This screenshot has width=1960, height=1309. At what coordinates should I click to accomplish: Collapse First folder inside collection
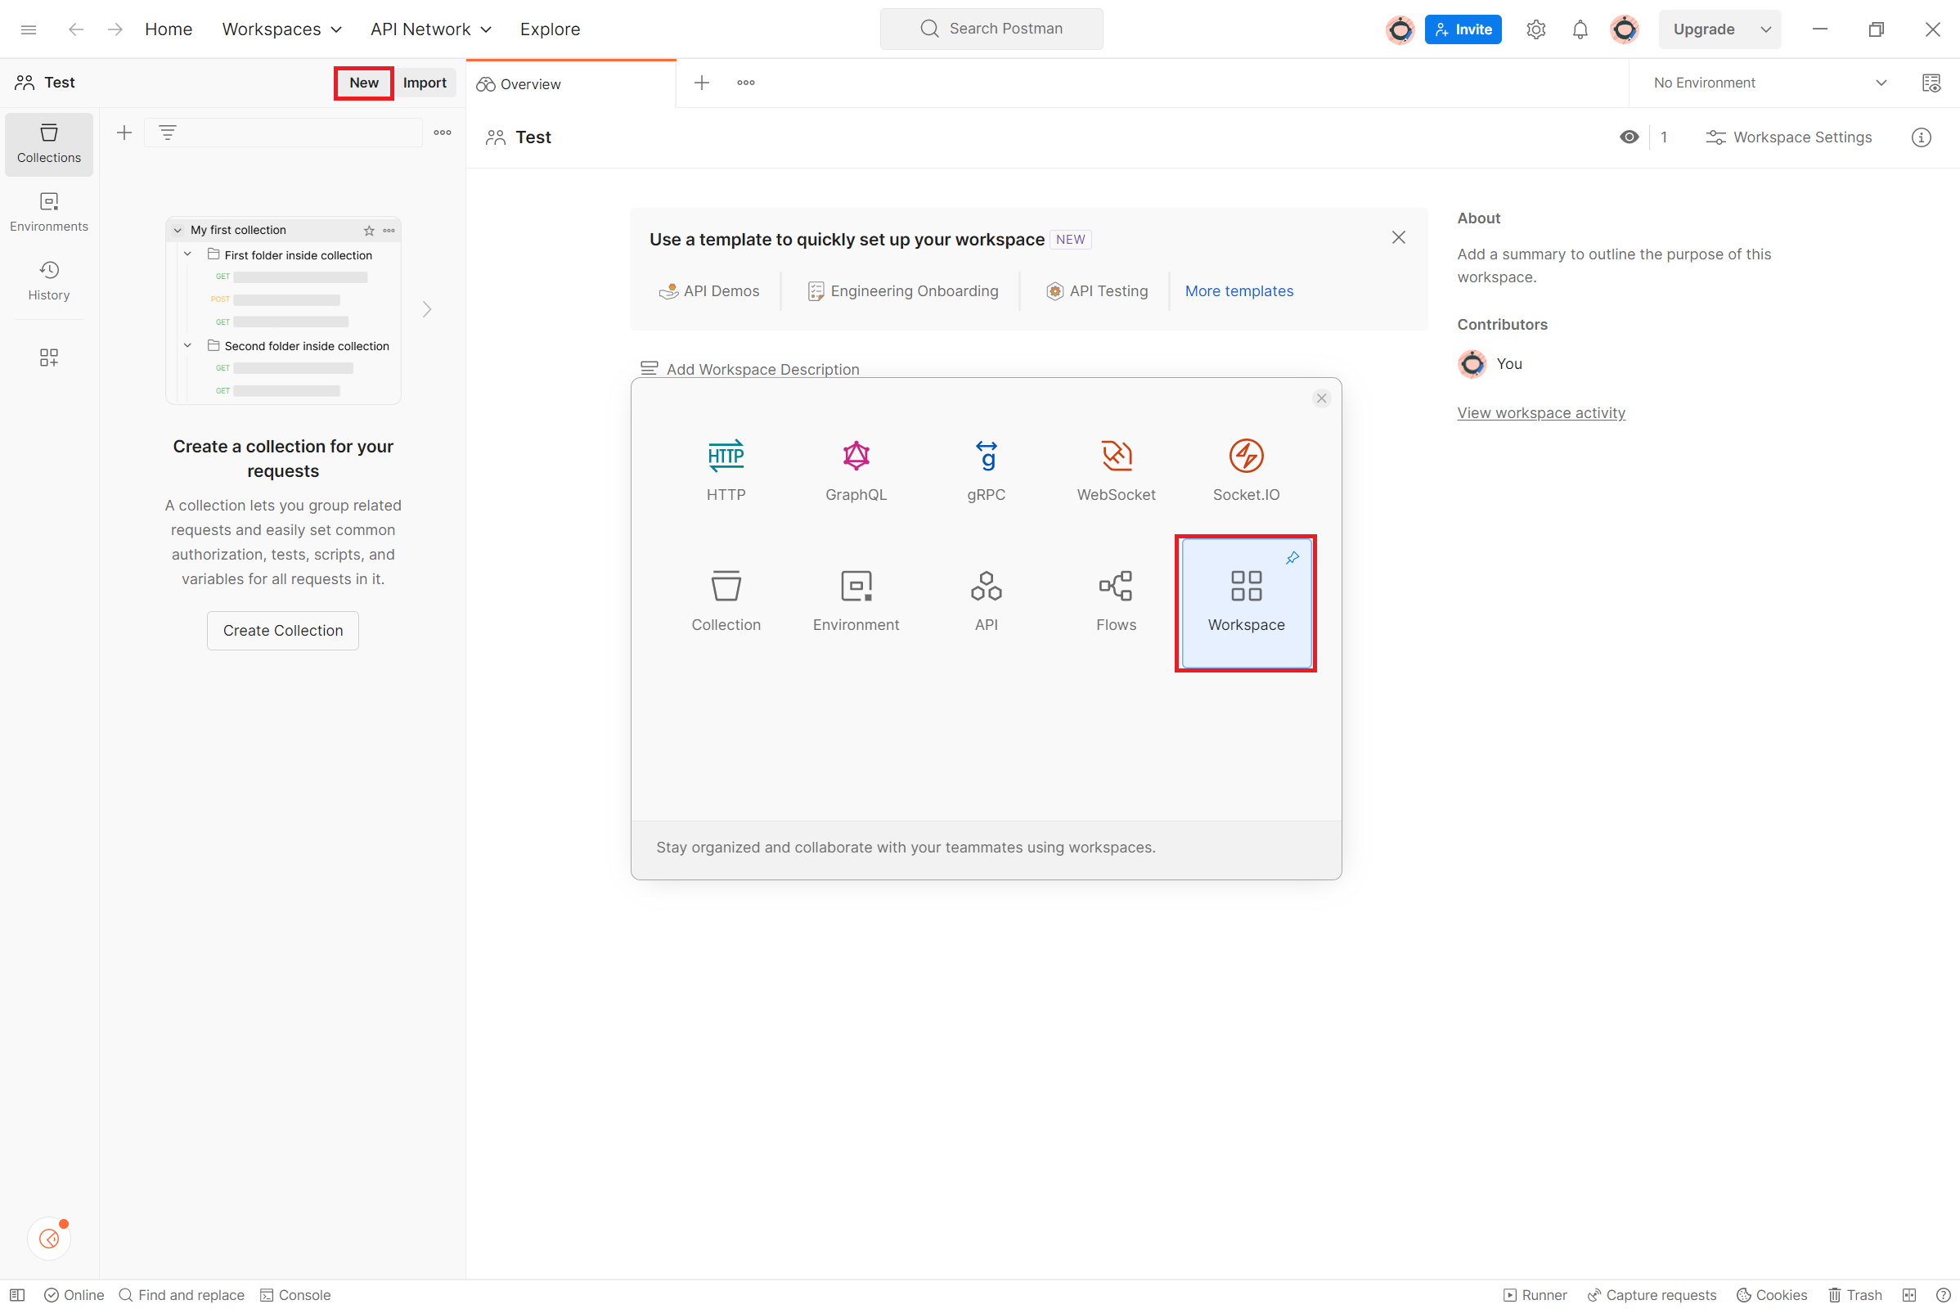click(188, 254)
